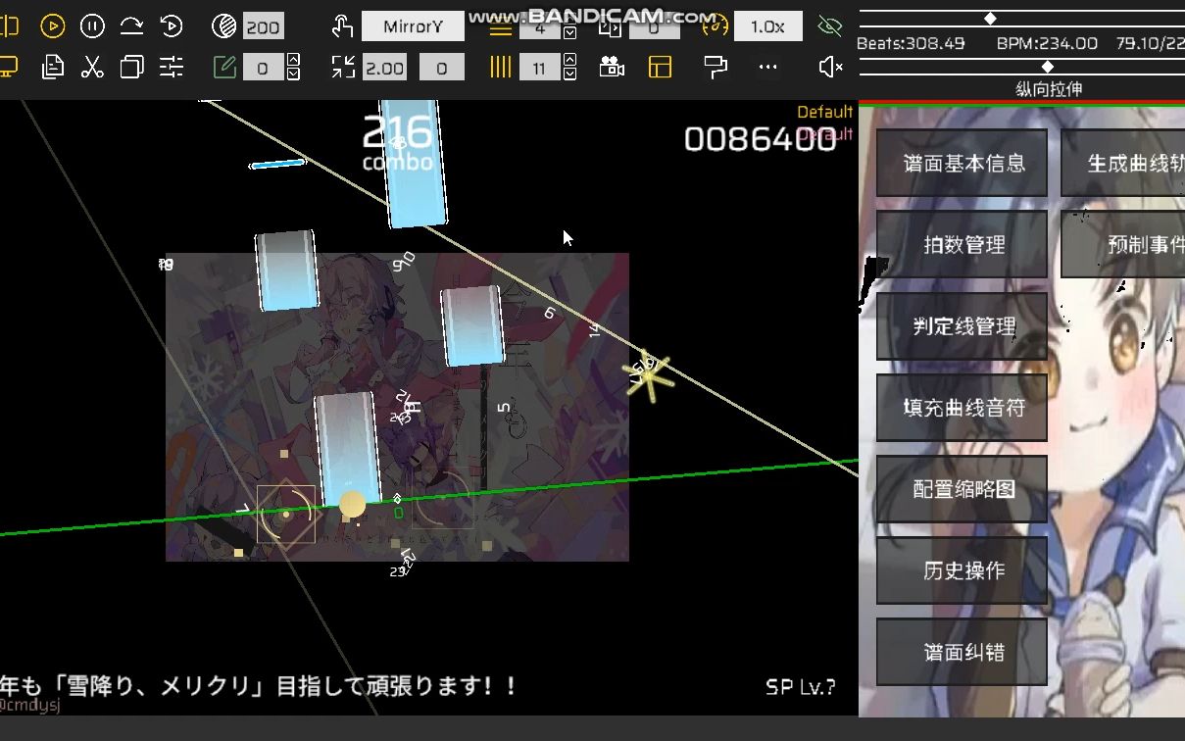The image size is (1185, 741).
Task: Click the edit value field showing 0
Action: (263, 68)
